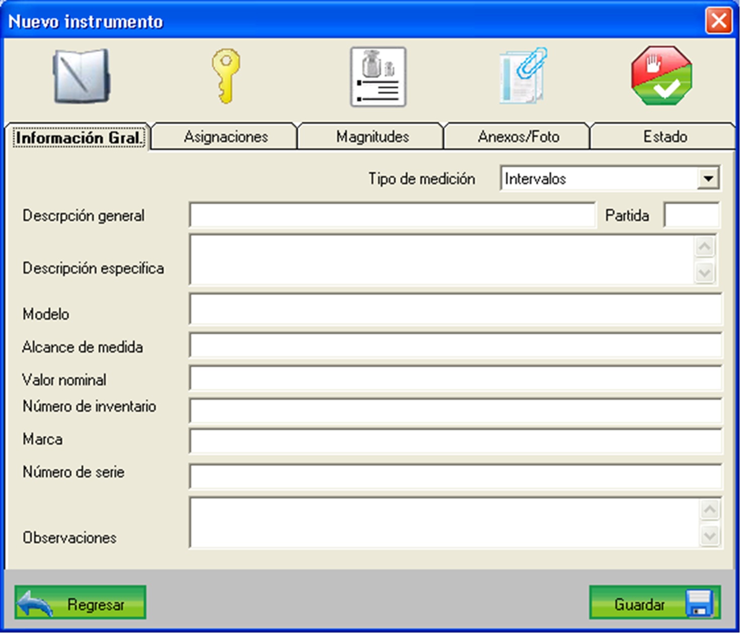Go to the Anexos/Foto tab

coord(518,137)
